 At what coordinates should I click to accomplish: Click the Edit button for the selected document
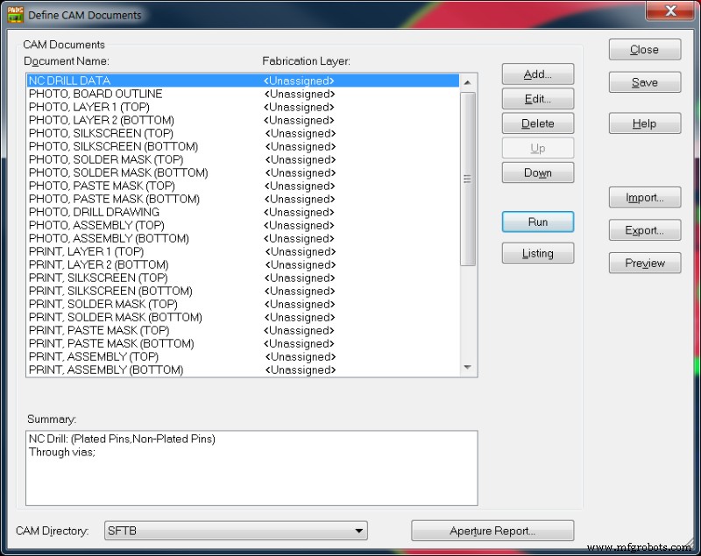coord(537,99)
